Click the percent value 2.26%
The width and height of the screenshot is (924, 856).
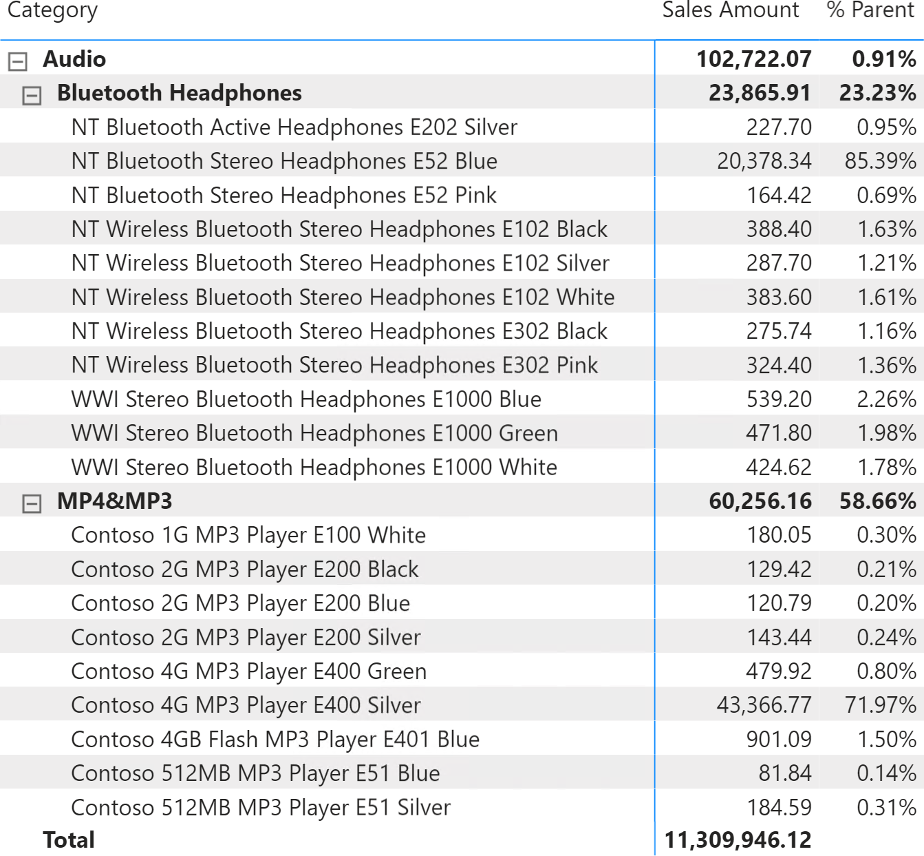click(x=887, y=399)
